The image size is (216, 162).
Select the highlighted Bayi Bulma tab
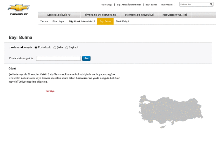(105, 21)
